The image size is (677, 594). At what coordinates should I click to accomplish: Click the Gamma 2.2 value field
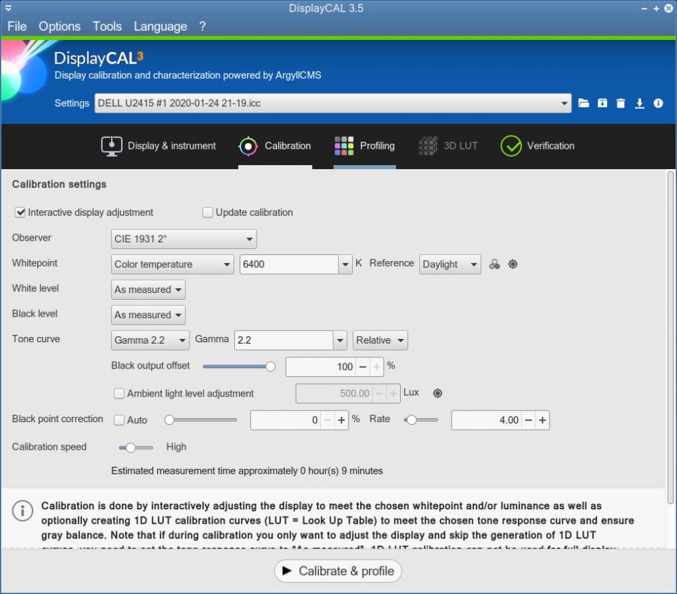284,340
